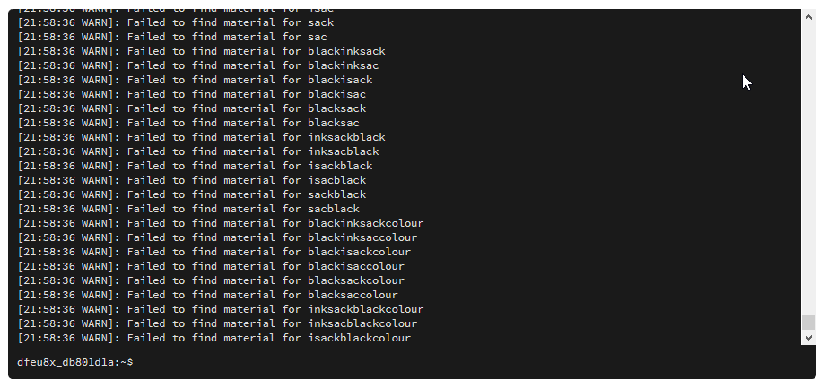Click the log line ending in blackinksack
The height and width of the screenshot is (388, 828).
201,51
